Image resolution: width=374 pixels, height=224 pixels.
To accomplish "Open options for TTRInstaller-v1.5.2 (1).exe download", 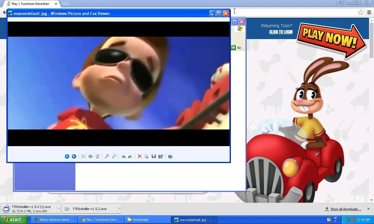I will tap(59, 209).
